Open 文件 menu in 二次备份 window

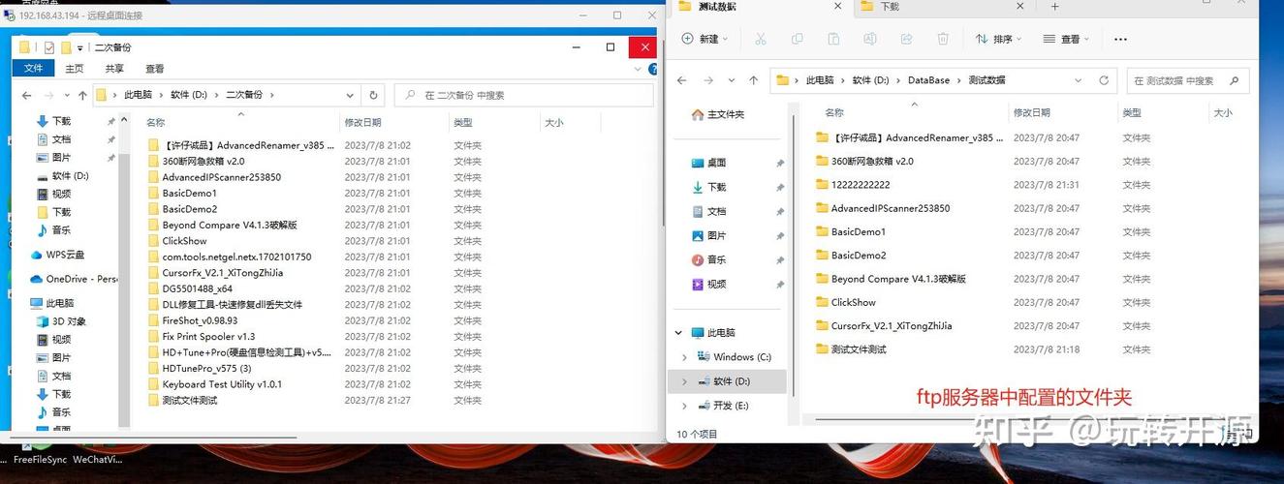point(34,69)
